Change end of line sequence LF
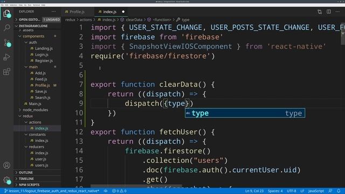 (x=302, y=191)
